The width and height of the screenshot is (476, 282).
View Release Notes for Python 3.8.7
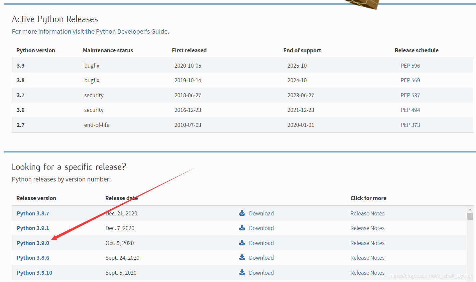[367, 213]
